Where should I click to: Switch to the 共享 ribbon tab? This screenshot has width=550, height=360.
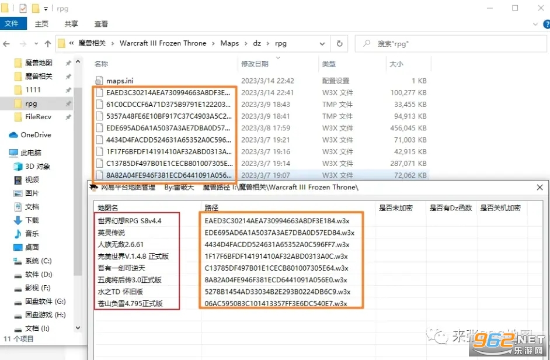click(x=71, y=24)
